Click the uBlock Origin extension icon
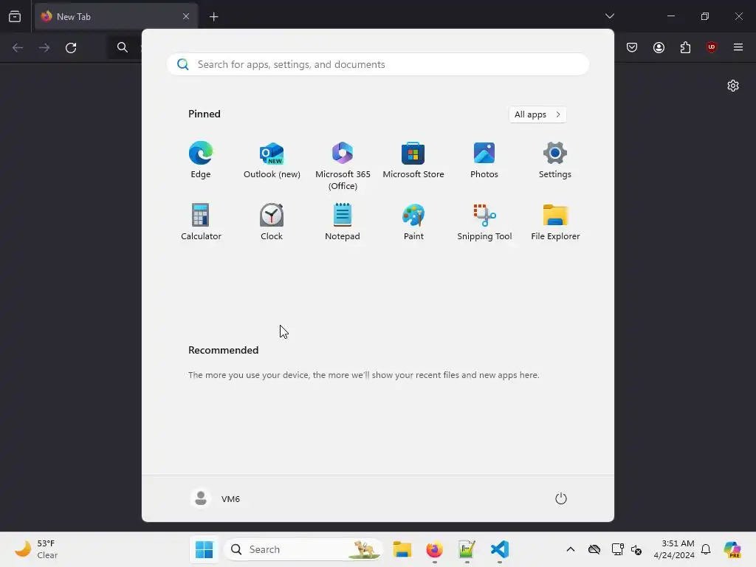Screen dimensions: 756x567 tap(711, 47)
